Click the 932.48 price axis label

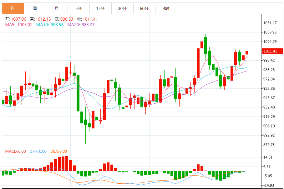pyautogui.click(x=269, y=107)
